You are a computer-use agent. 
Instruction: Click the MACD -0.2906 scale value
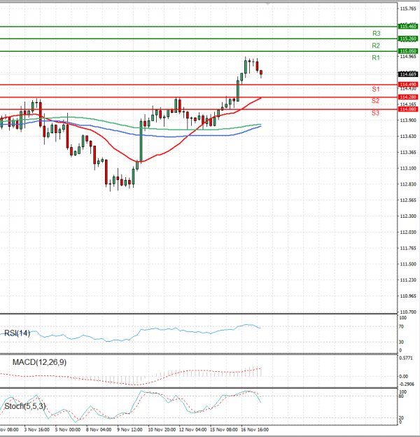pos(407,384)
